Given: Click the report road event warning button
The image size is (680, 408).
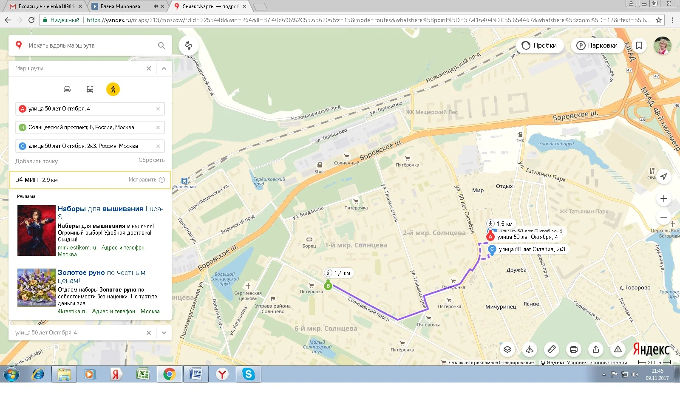Looking at the screenshot, I should (618, 349).
